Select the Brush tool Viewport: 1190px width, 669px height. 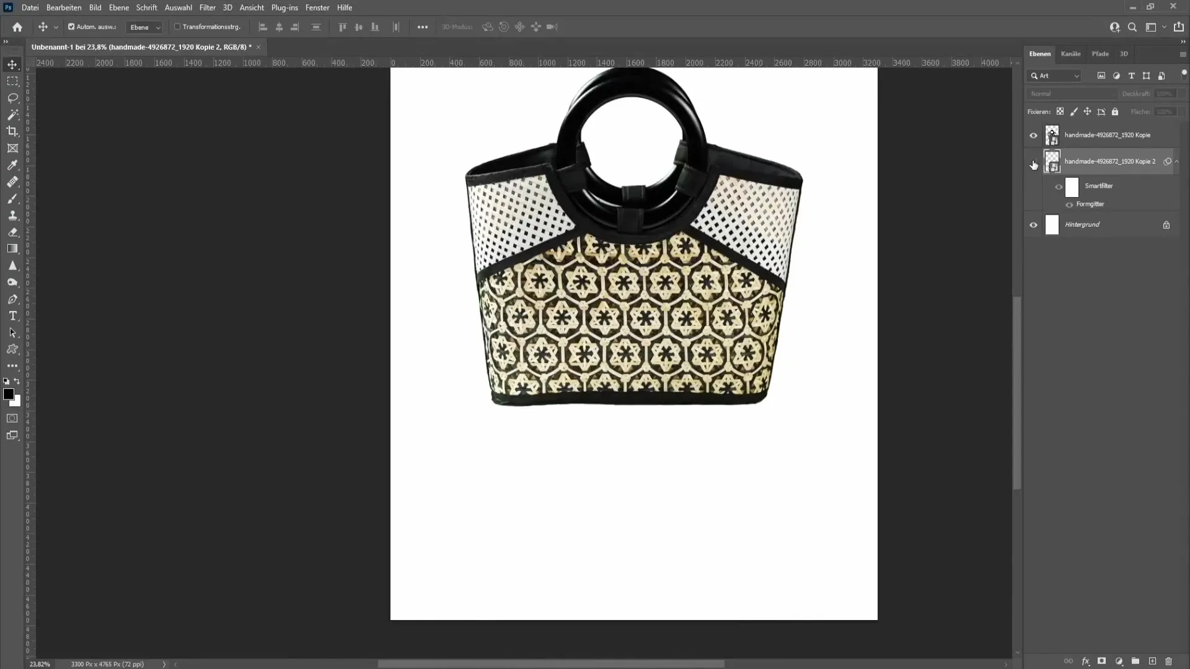coord(11,198)
